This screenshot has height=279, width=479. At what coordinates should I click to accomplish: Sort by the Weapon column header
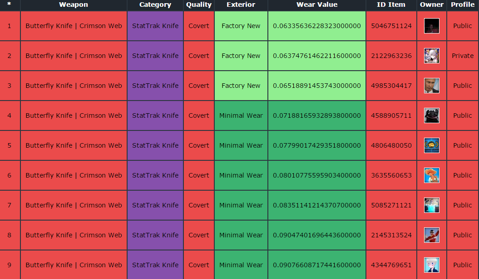74,5
